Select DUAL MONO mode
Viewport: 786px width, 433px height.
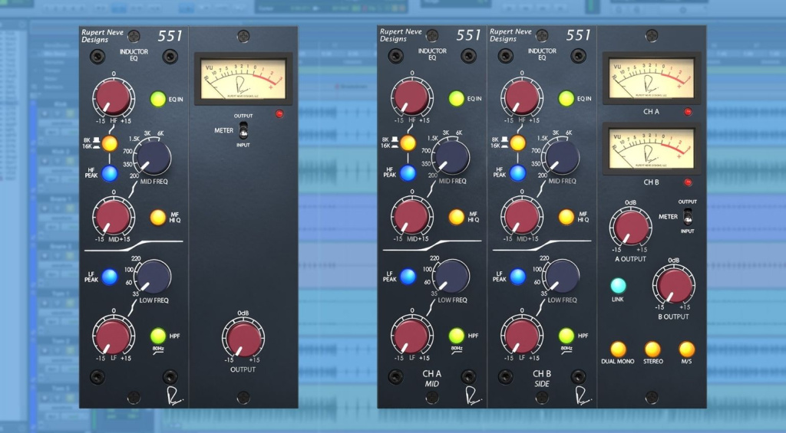tap(618, 349)
